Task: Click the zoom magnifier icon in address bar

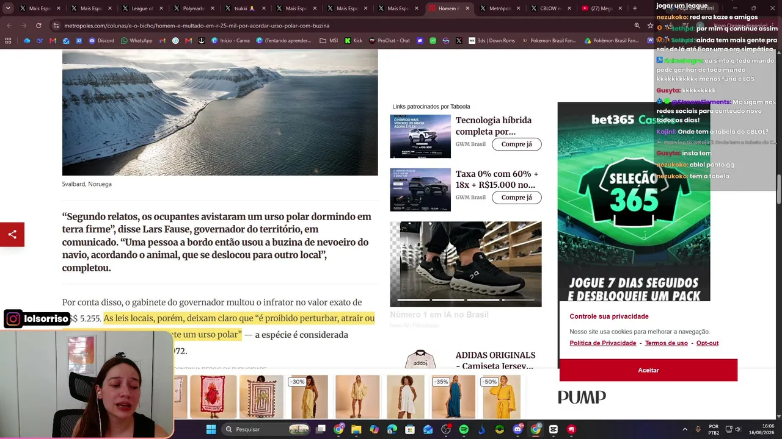Action: point(637,26)
